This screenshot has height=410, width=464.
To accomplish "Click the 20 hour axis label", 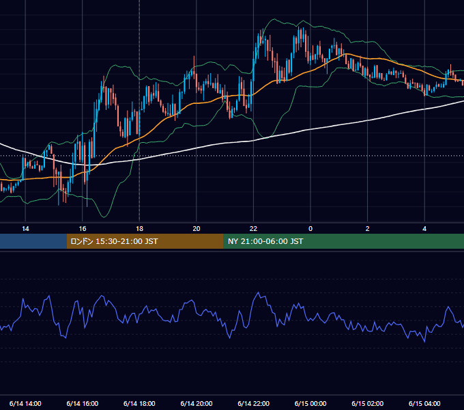I will pos(197,229).
